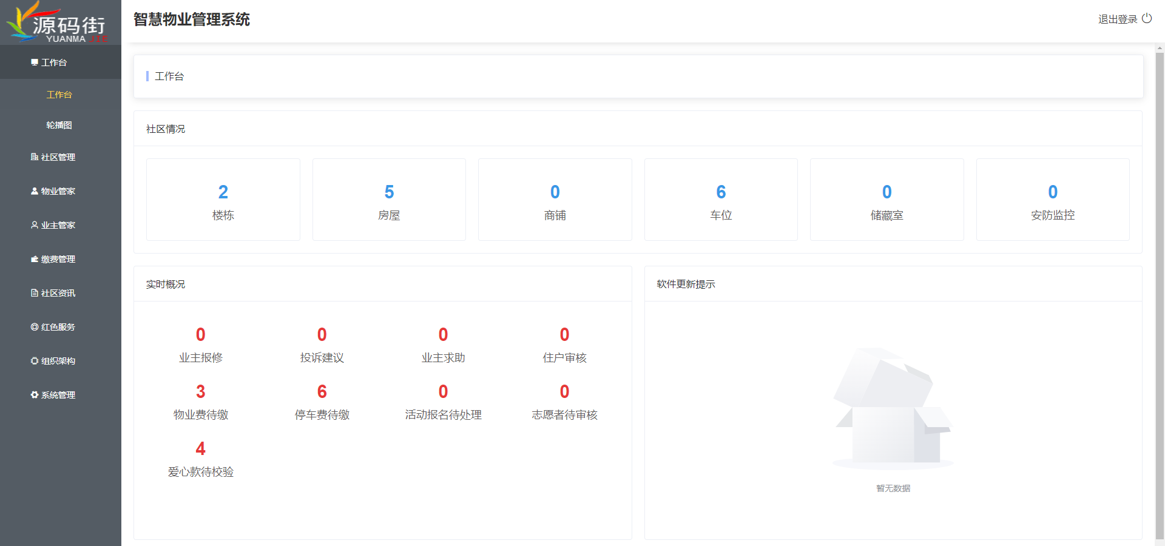Click the 工作台 monitor icon in sidebar
Image resolution: width=1165 pixels, height=546 pixels.
tap(35, 62)
